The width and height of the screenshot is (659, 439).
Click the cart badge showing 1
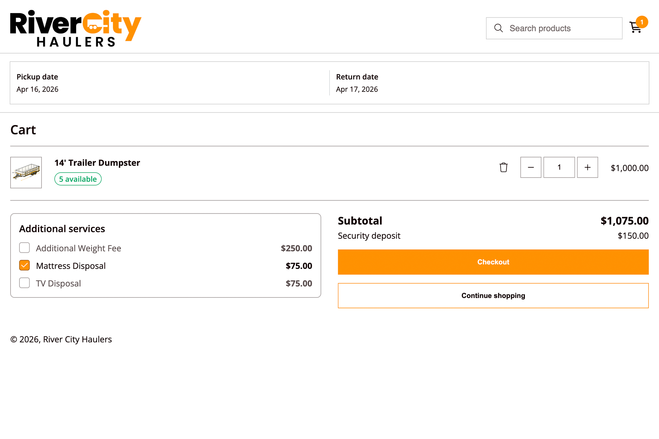642,22
